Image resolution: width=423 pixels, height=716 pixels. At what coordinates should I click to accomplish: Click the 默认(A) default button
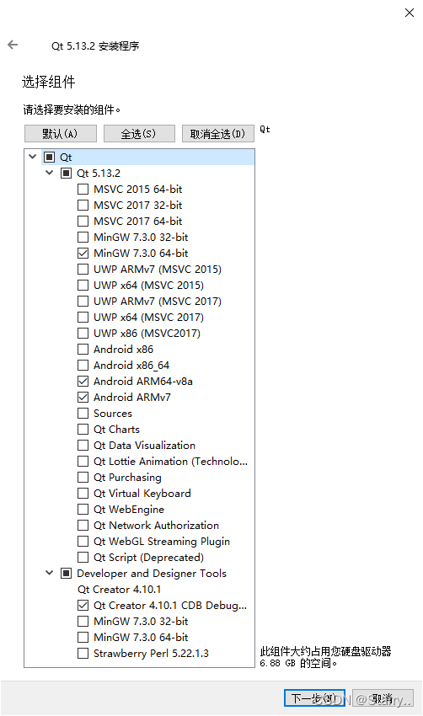click(61, 134)
